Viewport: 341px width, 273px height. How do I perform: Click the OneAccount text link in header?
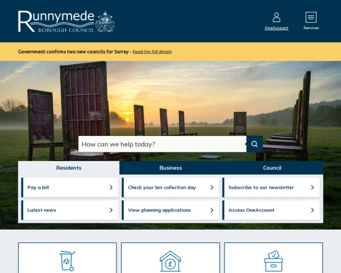(276, 28)
